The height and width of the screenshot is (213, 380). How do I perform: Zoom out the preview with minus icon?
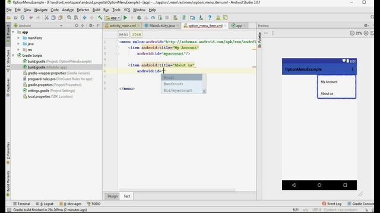pos(352,33)
